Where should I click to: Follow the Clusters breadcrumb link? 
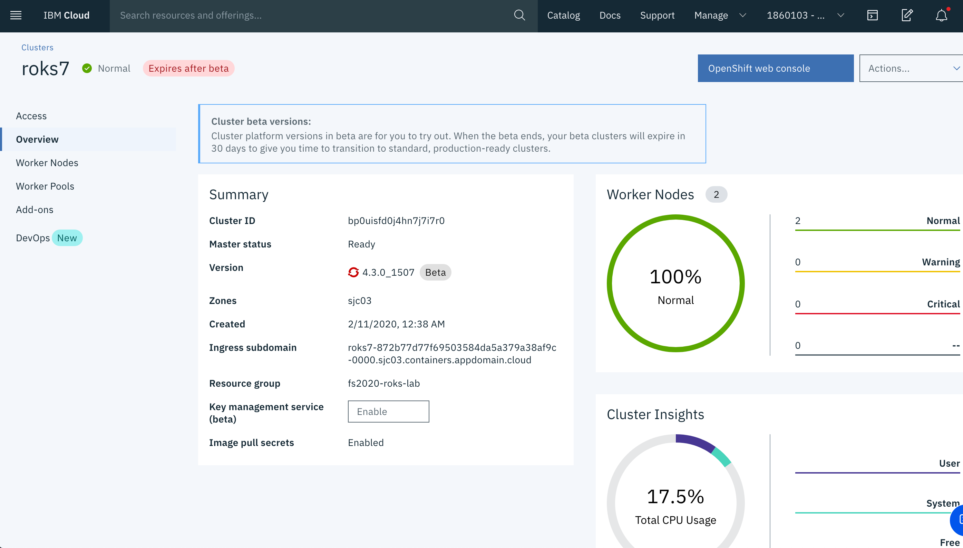pos(37,48)
